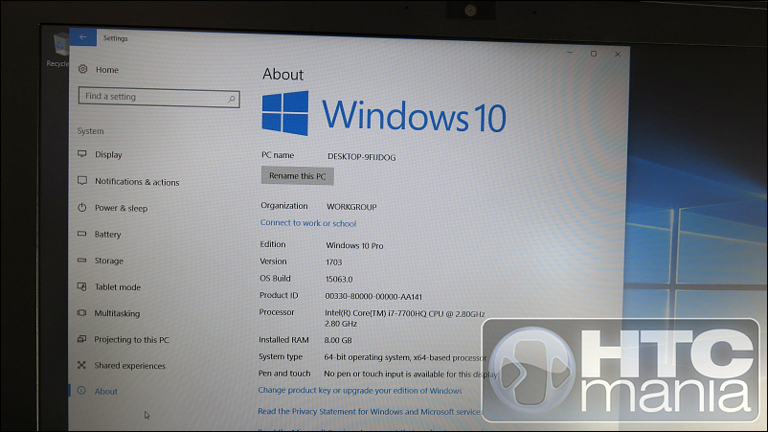This screenshot has height=432, width=768.
Task: Select About in sidebar
Action: (x=105, y=392)
